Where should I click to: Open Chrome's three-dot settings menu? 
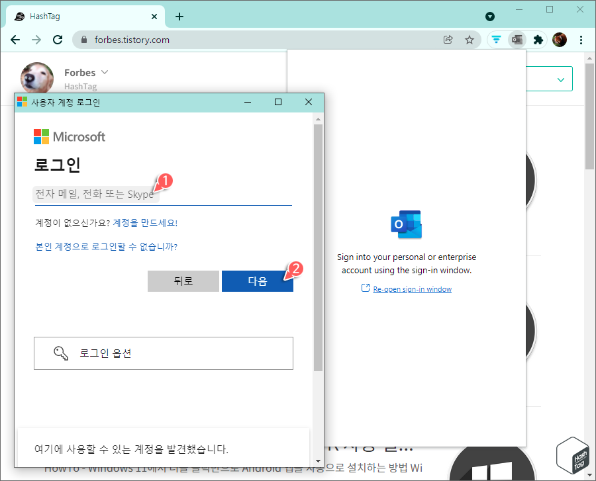pyautogui.click(x=581, y=40)
